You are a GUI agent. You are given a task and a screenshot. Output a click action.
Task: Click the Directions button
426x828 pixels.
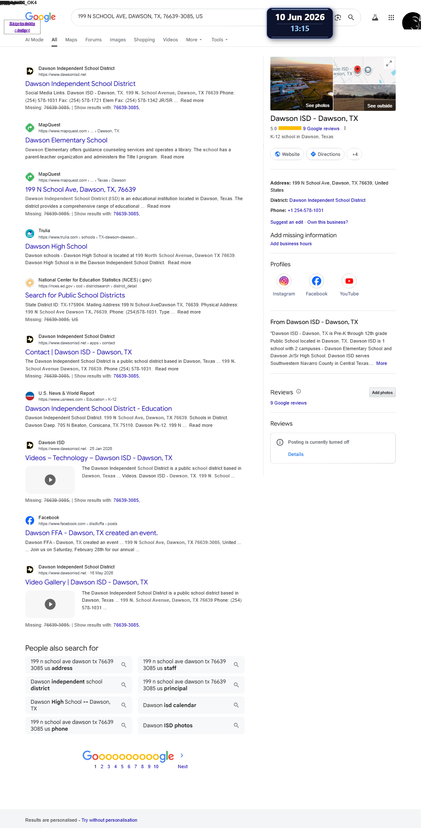325,154
